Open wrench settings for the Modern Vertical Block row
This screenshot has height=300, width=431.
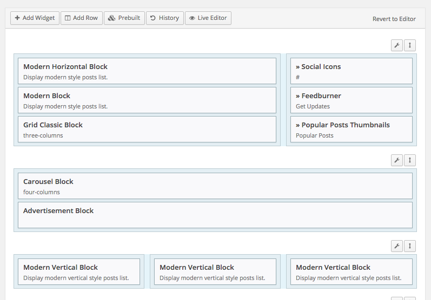397,246
